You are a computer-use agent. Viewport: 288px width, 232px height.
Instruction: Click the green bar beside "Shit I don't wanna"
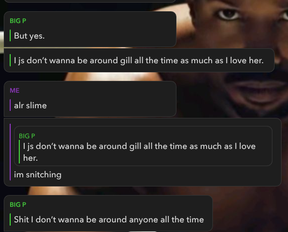click(x=10, y=219)
